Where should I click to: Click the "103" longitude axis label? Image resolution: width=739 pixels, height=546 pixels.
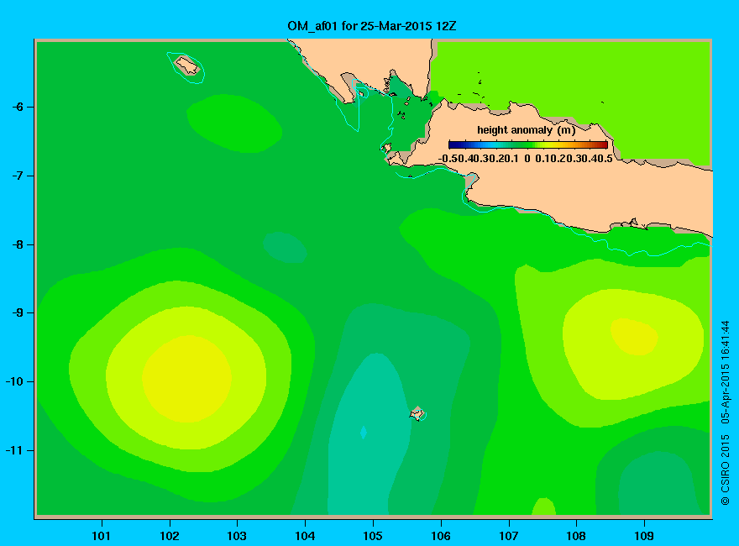click(237, 536)
